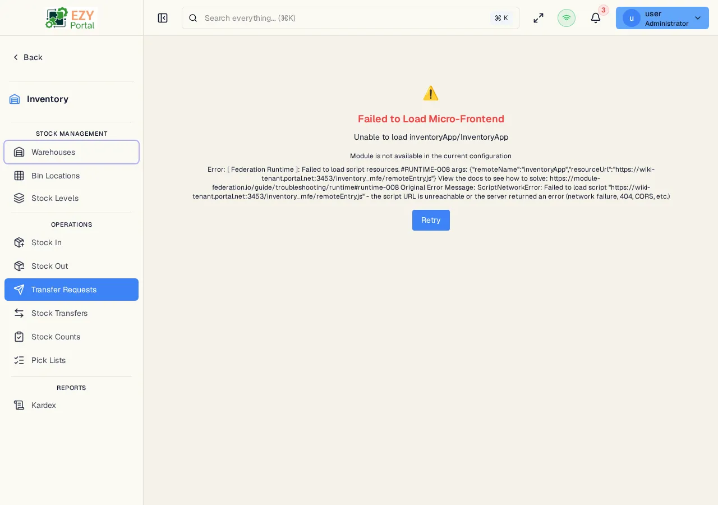The width and height of the screenshot is (718, 505).
Task: Click the Bin Locations grid icon
Action: click(x=19, y=176)
